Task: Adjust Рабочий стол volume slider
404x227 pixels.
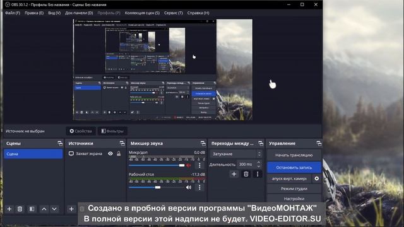Action: 157,187
